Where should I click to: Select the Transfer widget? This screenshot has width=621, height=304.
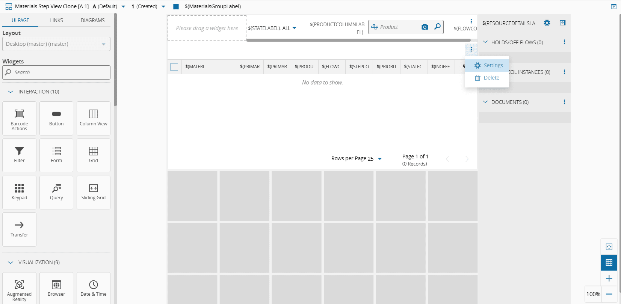pyautogui.click(x=19, y=229)
